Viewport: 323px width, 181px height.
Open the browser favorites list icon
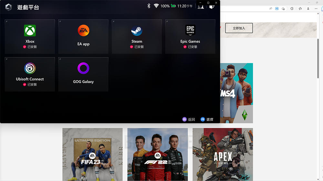pos(300,9)
